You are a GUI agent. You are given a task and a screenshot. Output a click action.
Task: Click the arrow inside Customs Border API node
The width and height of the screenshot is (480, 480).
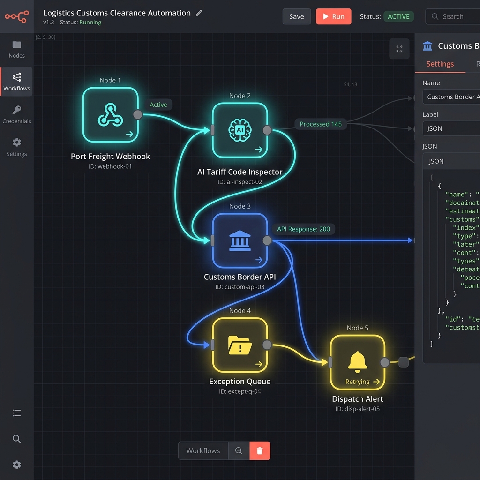(x=259, y=260)
